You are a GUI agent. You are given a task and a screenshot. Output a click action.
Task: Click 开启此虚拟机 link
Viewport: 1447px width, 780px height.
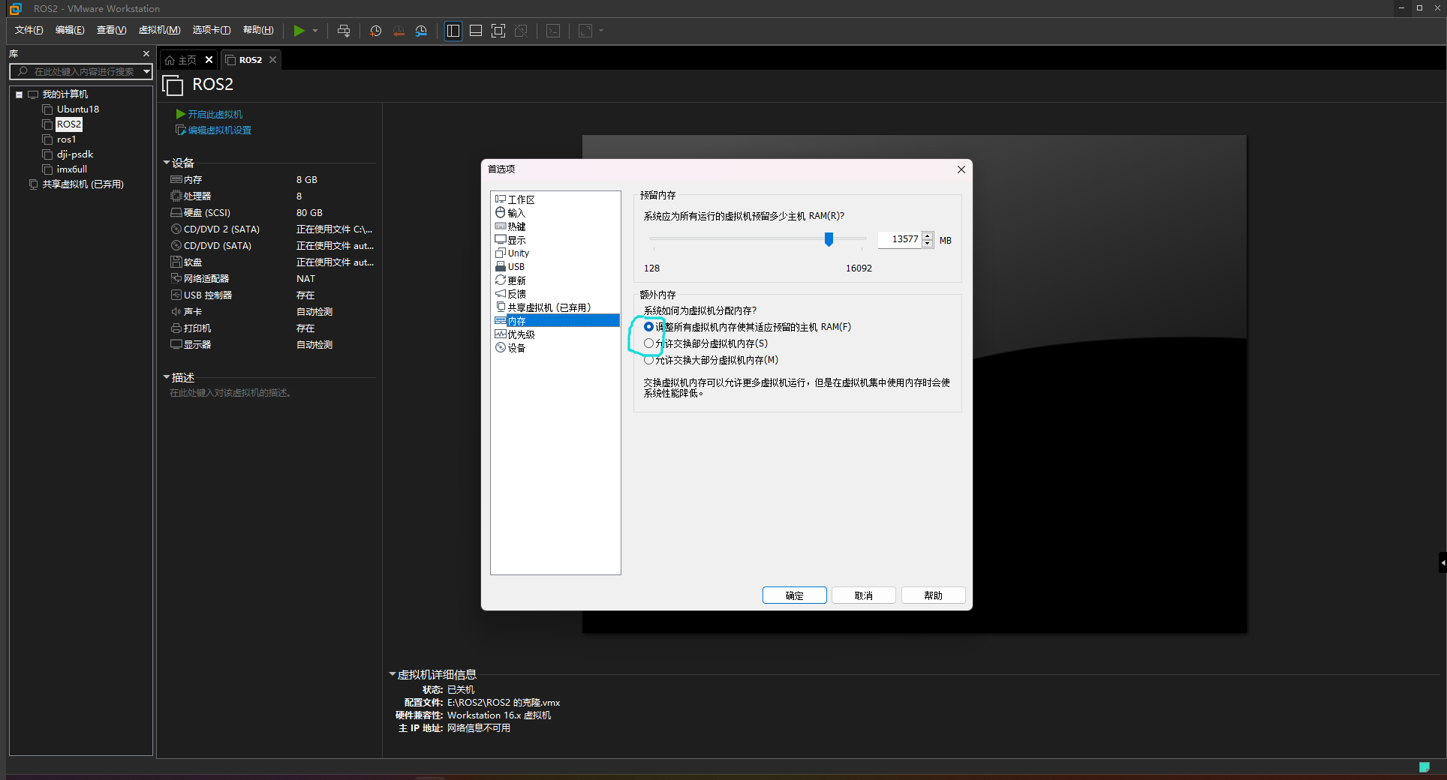[215, 114]
